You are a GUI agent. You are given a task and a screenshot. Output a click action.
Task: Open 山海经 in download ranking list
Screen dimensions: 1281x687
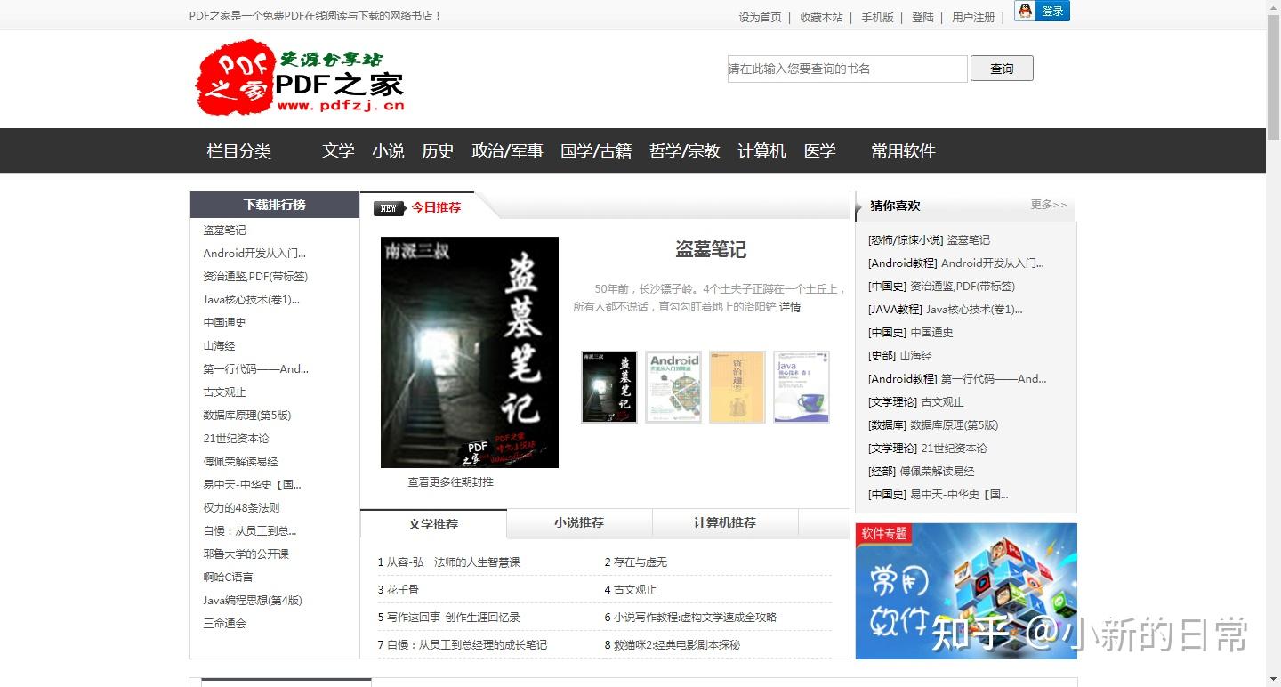click(219, 346)
